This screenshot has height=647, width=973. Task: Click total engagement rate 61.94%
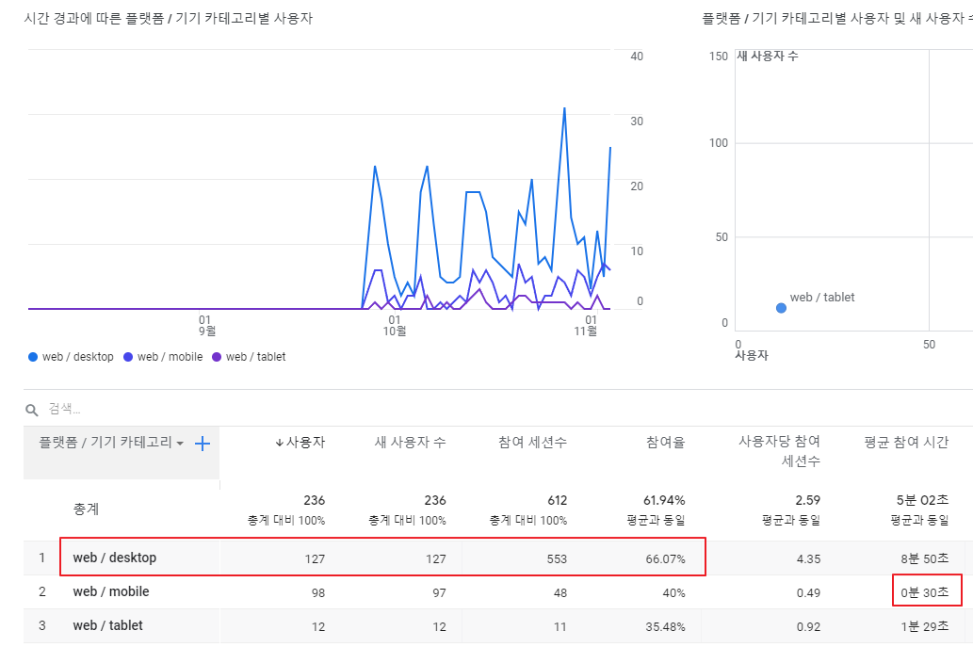point(664,500)
